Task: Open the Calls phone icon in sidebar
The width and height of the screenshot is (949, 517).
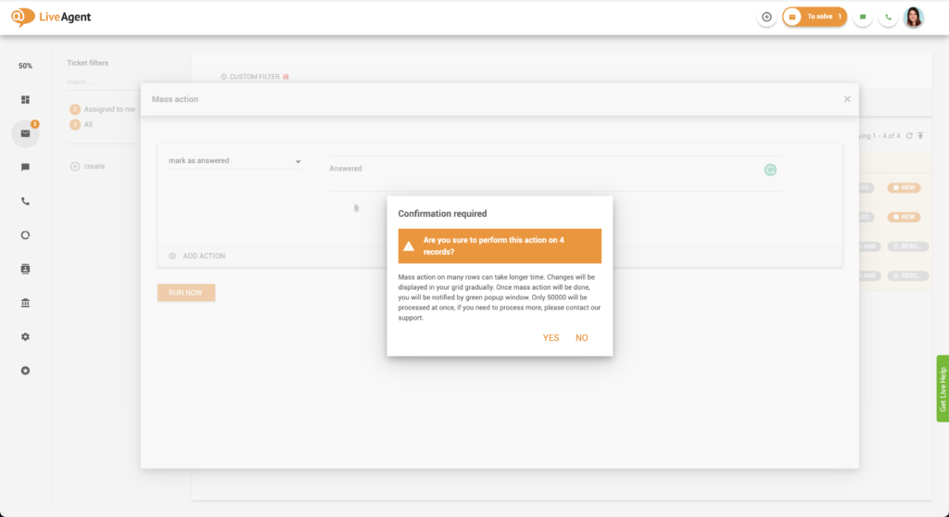Action: [x=25, y=201]
